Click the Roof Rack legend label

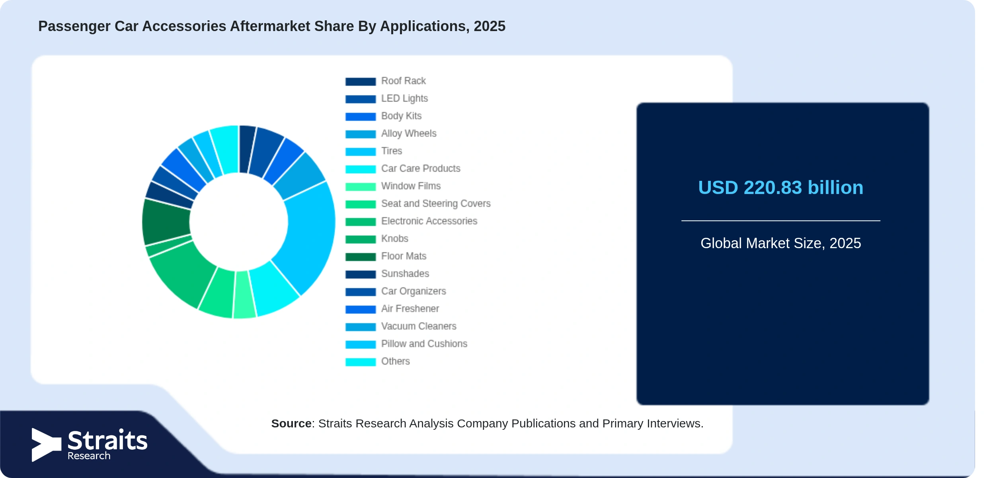(404, 81)
